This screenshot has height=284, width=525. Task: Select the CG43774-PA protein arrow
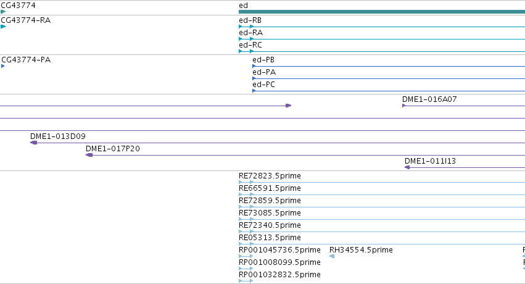(x=2, y=66)
